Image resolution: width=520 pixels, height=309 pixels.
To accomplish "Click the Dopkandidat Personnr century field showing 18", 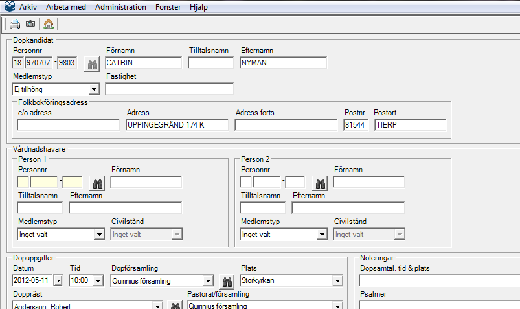I will [17, 63].
